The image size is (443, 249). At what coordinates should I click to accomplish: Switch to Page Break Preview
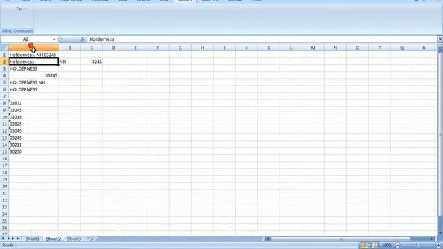(x=376, y=246)
